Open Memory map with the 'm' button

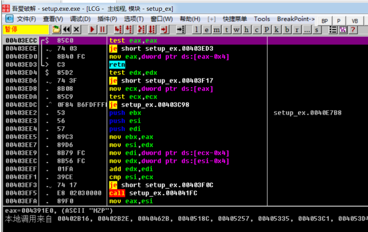point(216,30)
